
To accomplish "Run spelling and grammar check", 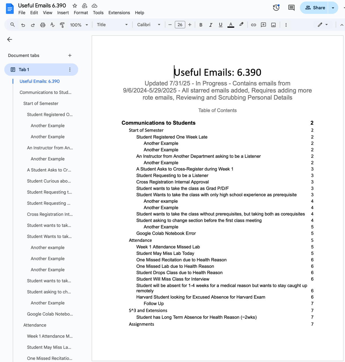I will (53, 25).
